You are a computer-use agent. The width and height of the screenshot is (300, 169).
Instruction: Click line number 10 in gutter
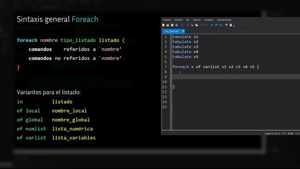(x=165, y=82)
